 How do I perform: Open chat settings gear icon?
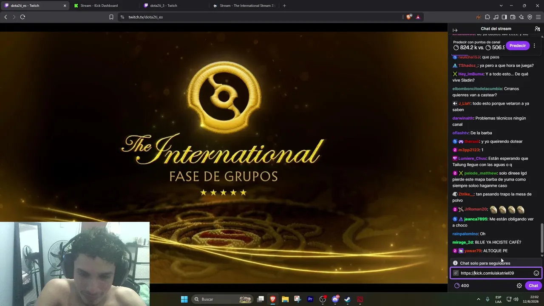pos(519,286)
